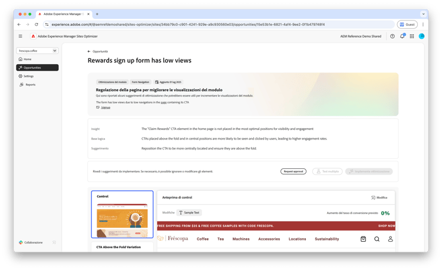This screenshot has height=270, width=442.
Task: Open the underlined 'page' link
Action: [x=163, y=102]
